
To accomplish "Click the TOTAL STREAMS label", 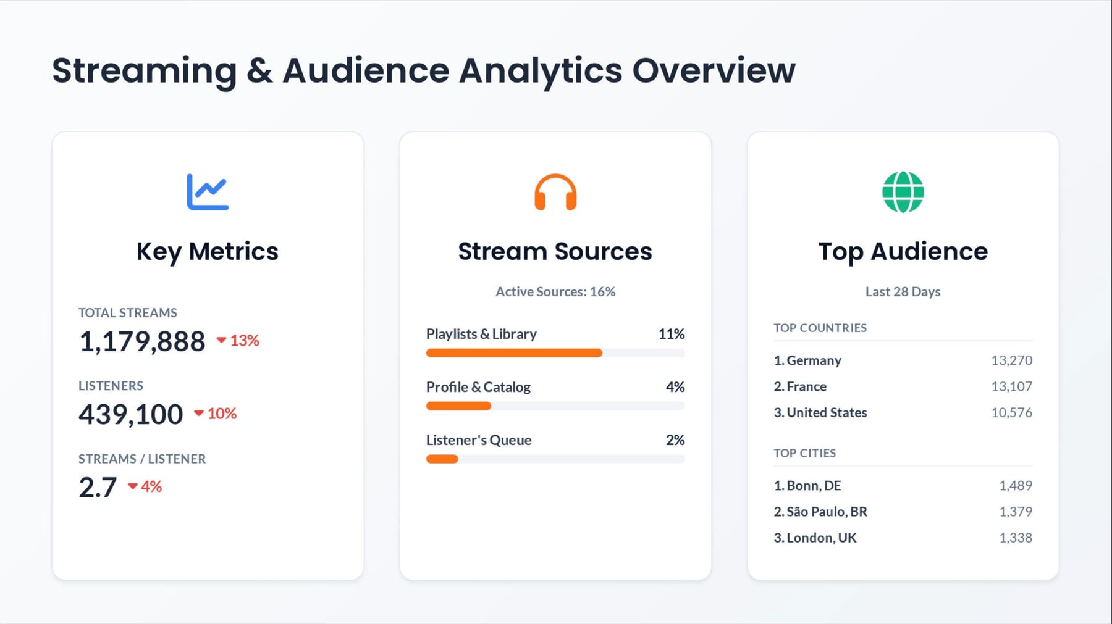I will click(x=128, y=313).
